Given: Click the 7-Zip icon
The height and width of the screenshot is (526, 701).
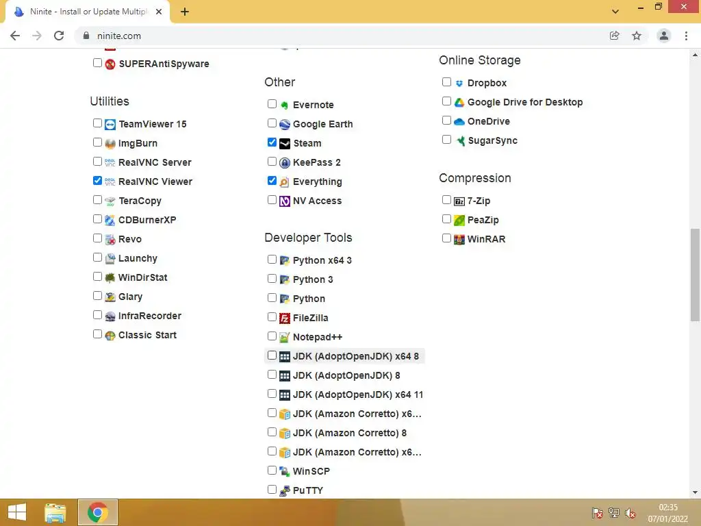Looking at the screenshot, I should pos(459,201).
